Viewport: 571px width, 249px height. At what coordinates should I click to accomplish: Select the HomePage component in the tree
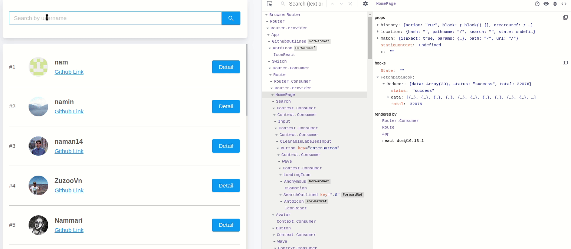(x=285, y=95)
